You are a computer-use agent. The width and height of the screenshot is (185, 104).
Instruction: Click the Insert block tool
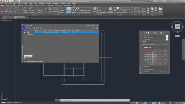tap(94, 10)
